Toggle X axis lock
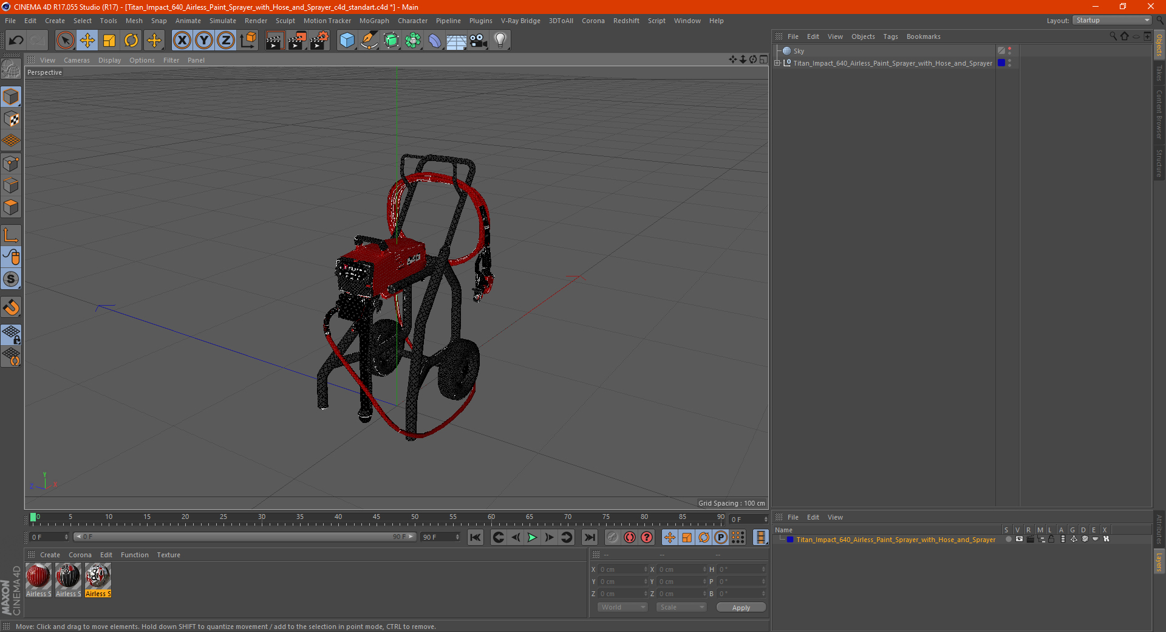This screenshot has height=632, width=1166. 182,41
